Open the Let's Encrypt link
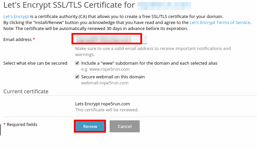Image resolution: width=257 pixels, height=149 pixels. [16, 16]
